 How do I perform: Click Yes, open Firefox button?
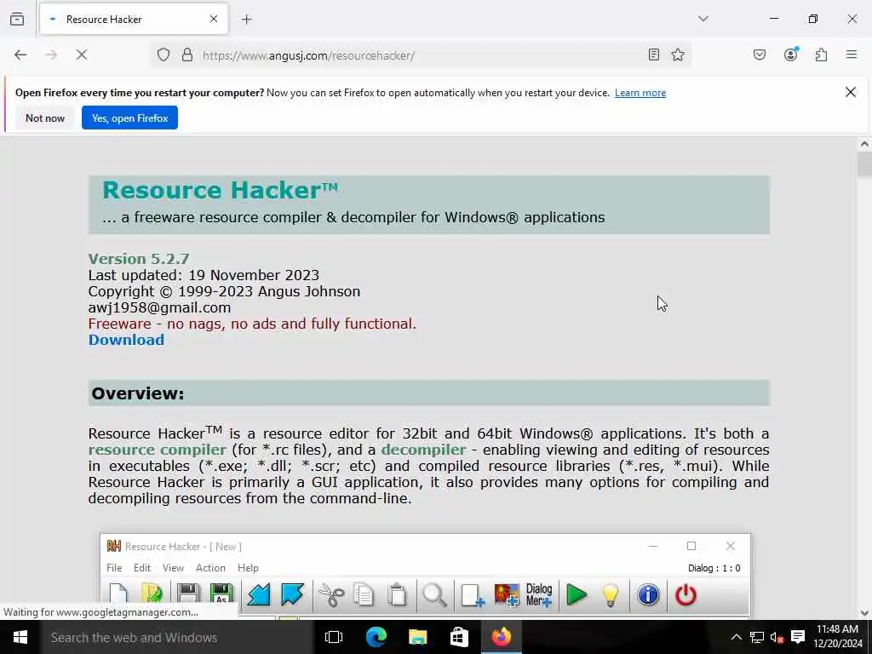[x=129, y=118]
